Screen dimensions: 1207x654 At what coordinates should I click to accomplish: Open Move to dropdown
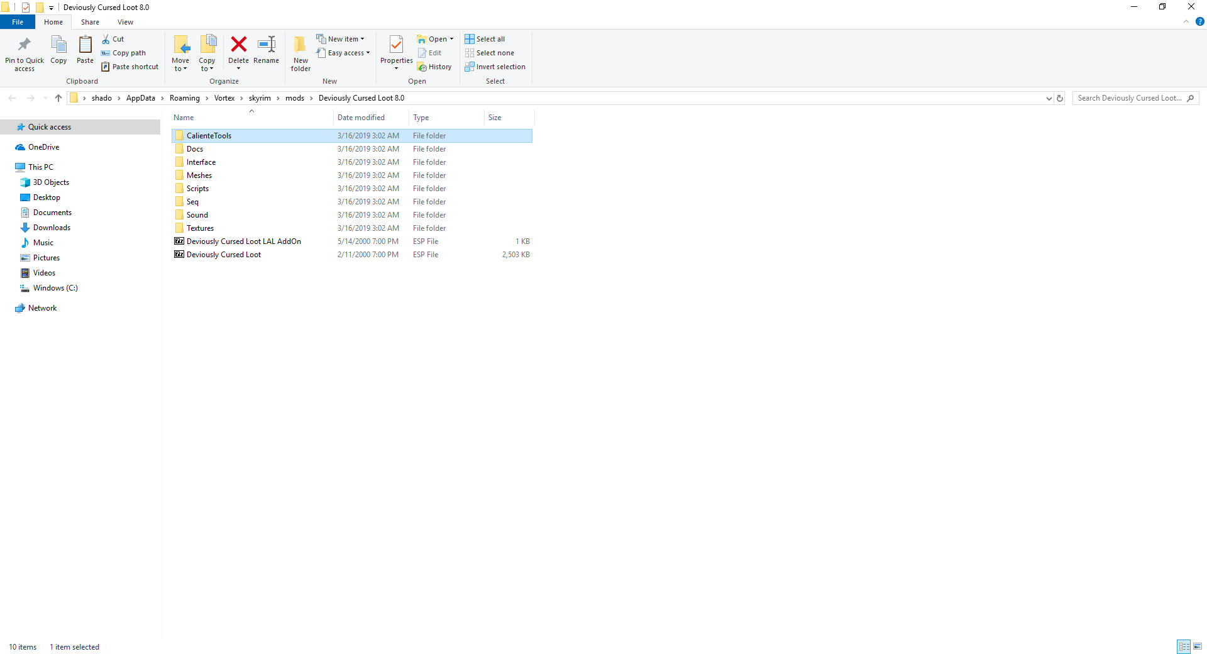[x=180, y=53]
